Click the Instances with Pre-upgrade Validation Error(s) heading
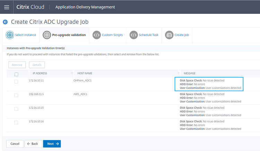The width and height of the screenshot is (260, 151). point(36,48)
